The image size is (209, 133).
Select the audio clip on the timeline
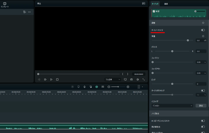74,126
